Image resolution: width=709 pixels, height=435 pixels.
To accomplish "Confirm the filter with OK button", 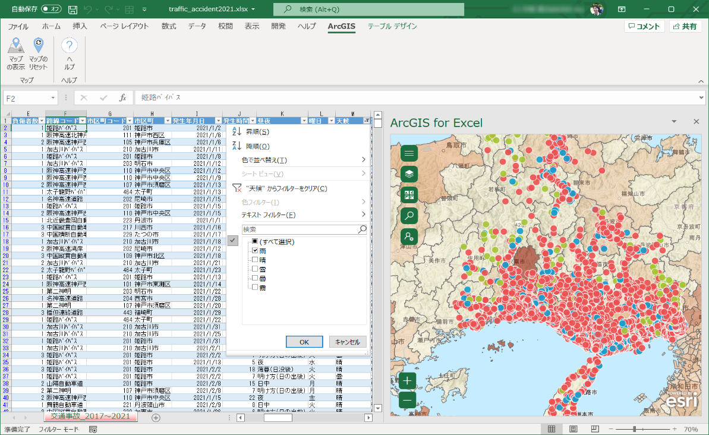I will pos(304,342).
